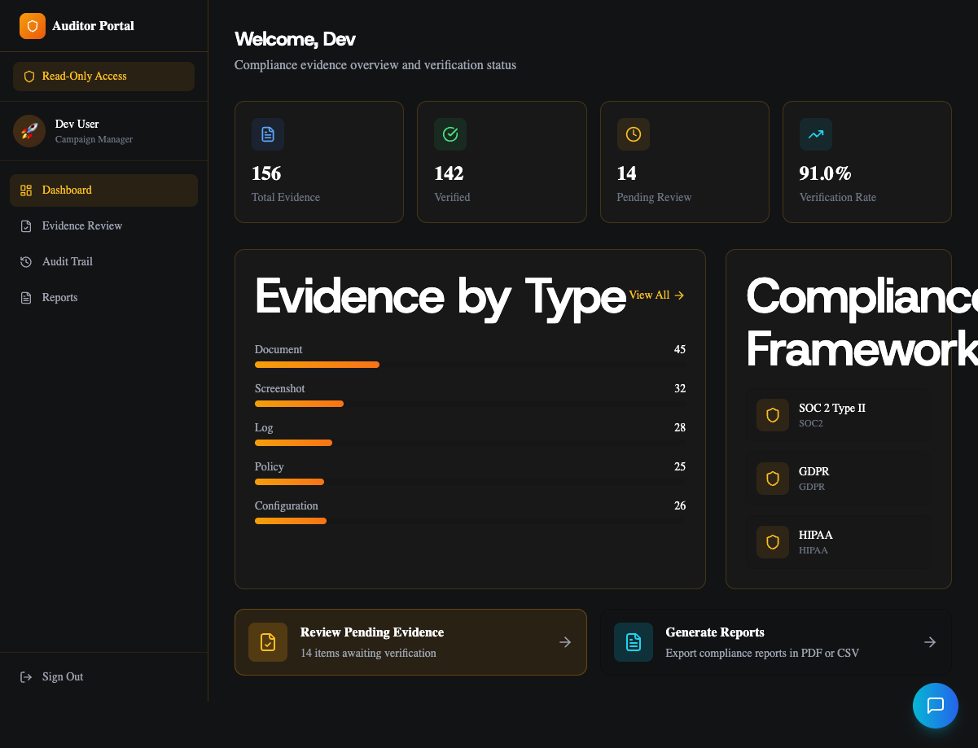Click the Document evidence progress bar
This screenshot has width=978, height=748.
pyautogui.click(x=317, y=365)
